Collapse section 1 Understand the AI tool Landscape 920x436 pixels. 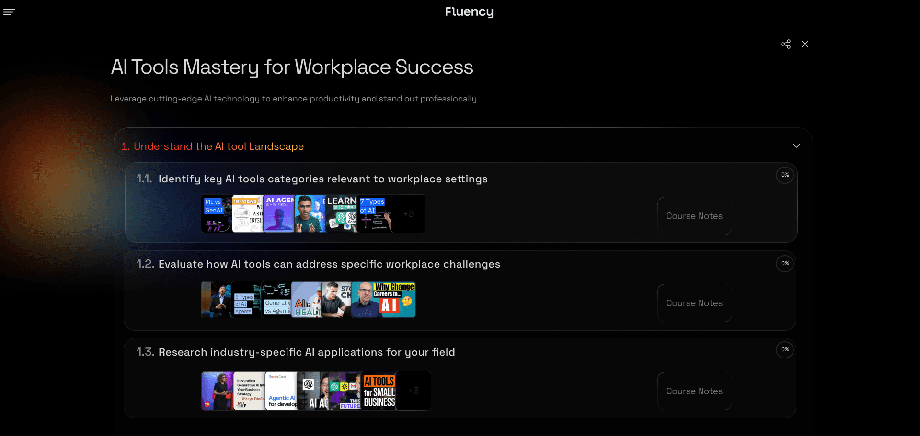[x=796, y=146]
